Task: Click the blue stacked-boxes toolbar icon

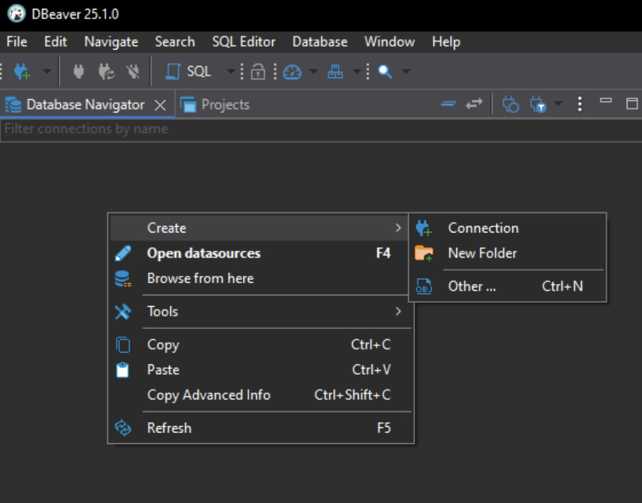Action: (335, 72)
